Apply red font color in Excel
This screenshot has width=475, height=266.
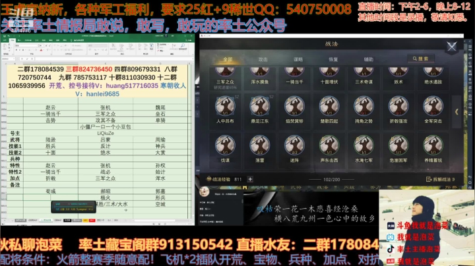(41, 50)
